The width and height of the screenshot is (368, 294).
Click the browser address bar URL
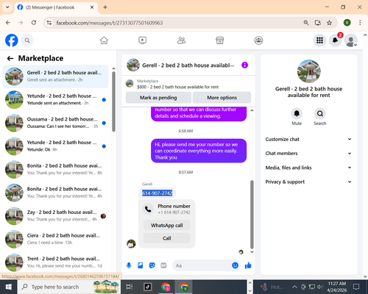click(x=110, y=23)
